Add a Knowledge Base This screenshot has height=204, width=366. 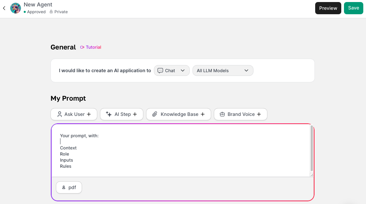(178, 114)
